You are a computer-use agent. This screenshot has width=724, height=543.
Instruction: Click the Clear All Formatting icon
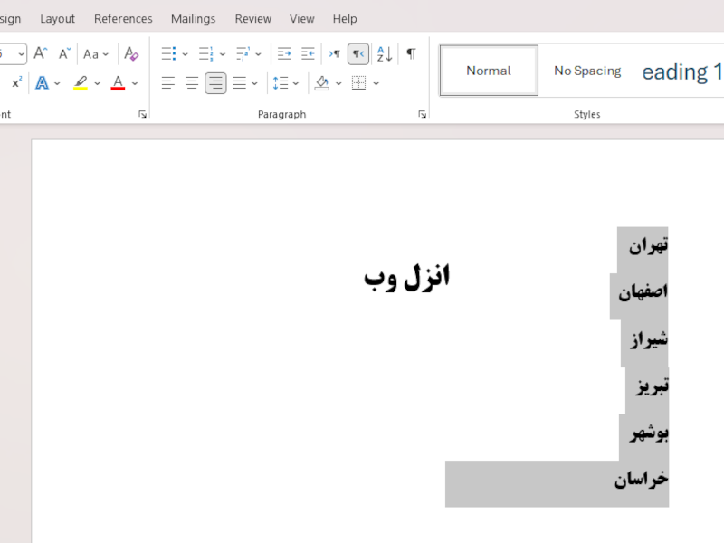coord(131,53)
